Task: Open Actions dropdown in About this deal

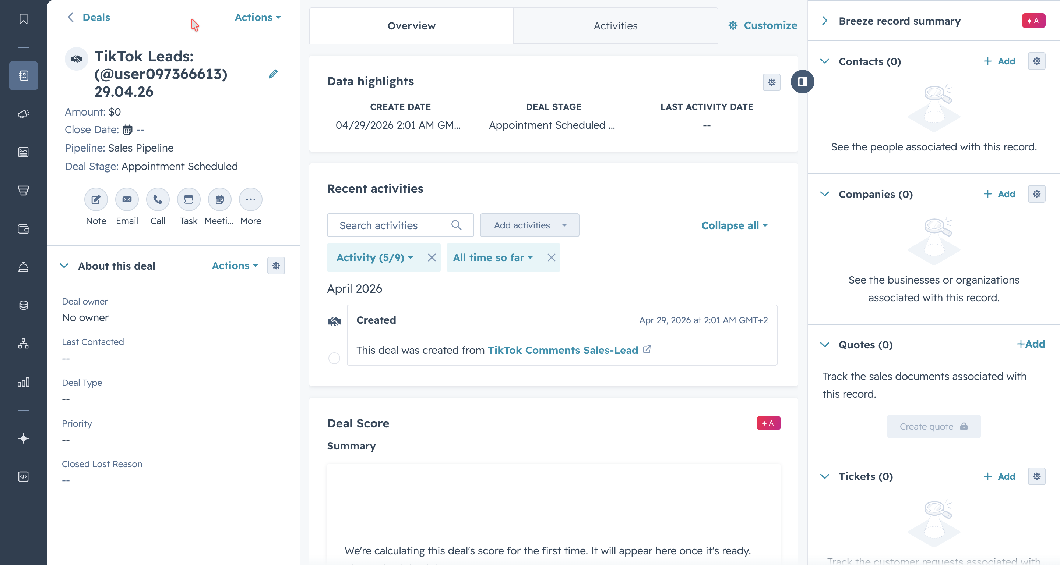Action: [x=235, y=266]
